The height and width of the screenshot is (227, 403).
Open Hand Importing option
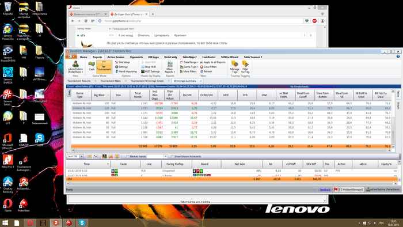pos(126,71)
